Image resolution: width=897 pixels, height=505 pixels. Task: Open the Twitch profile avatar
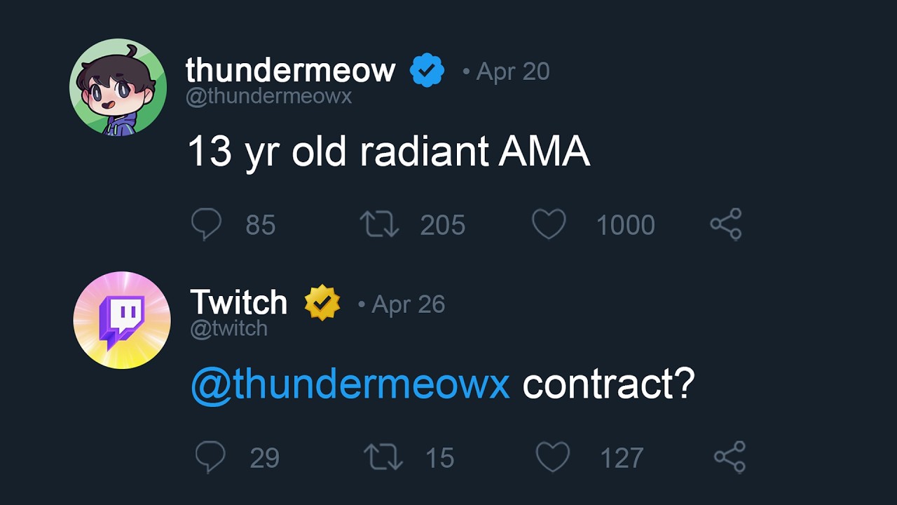[x=122, y=320]
